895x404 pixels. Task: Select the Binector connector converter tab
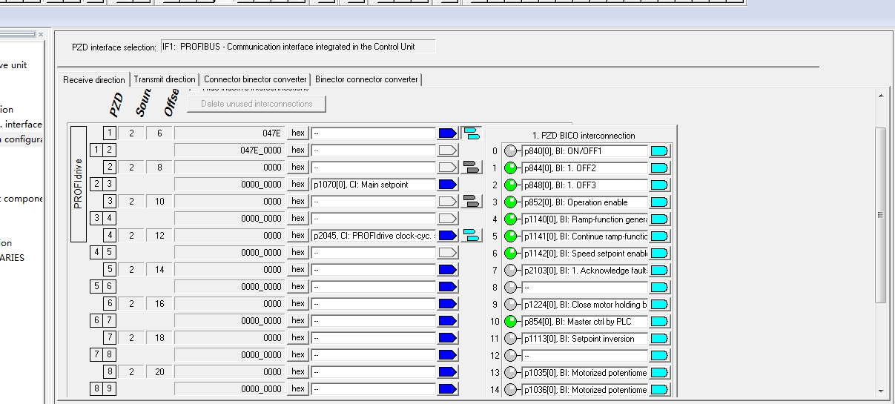366,79
